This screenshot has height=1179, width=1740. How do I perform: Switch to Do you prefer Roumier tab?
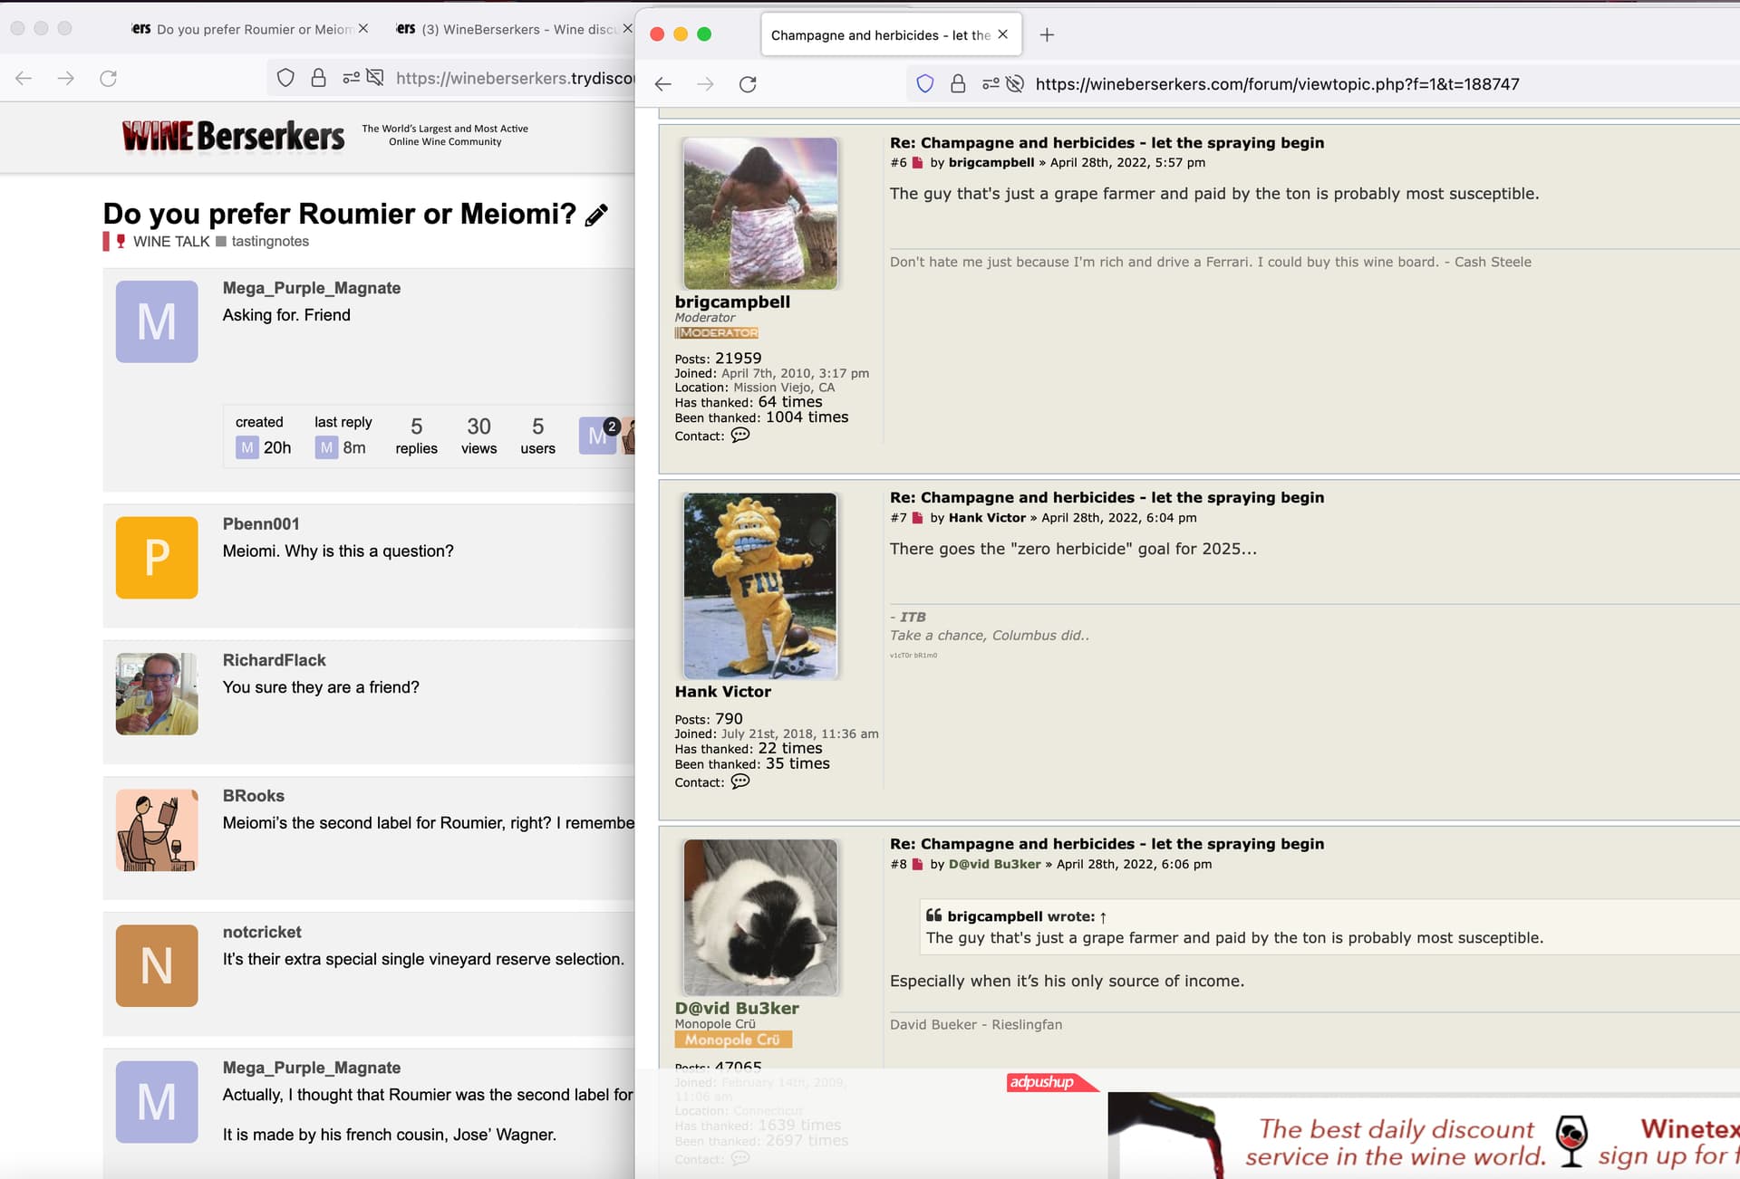click(245, 29)
